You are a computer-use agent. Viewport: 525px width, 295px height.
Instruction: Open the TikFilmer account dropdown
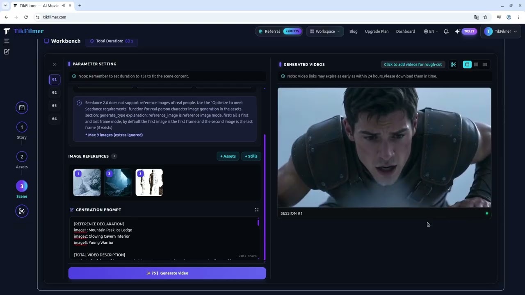[x=500, y=31]
